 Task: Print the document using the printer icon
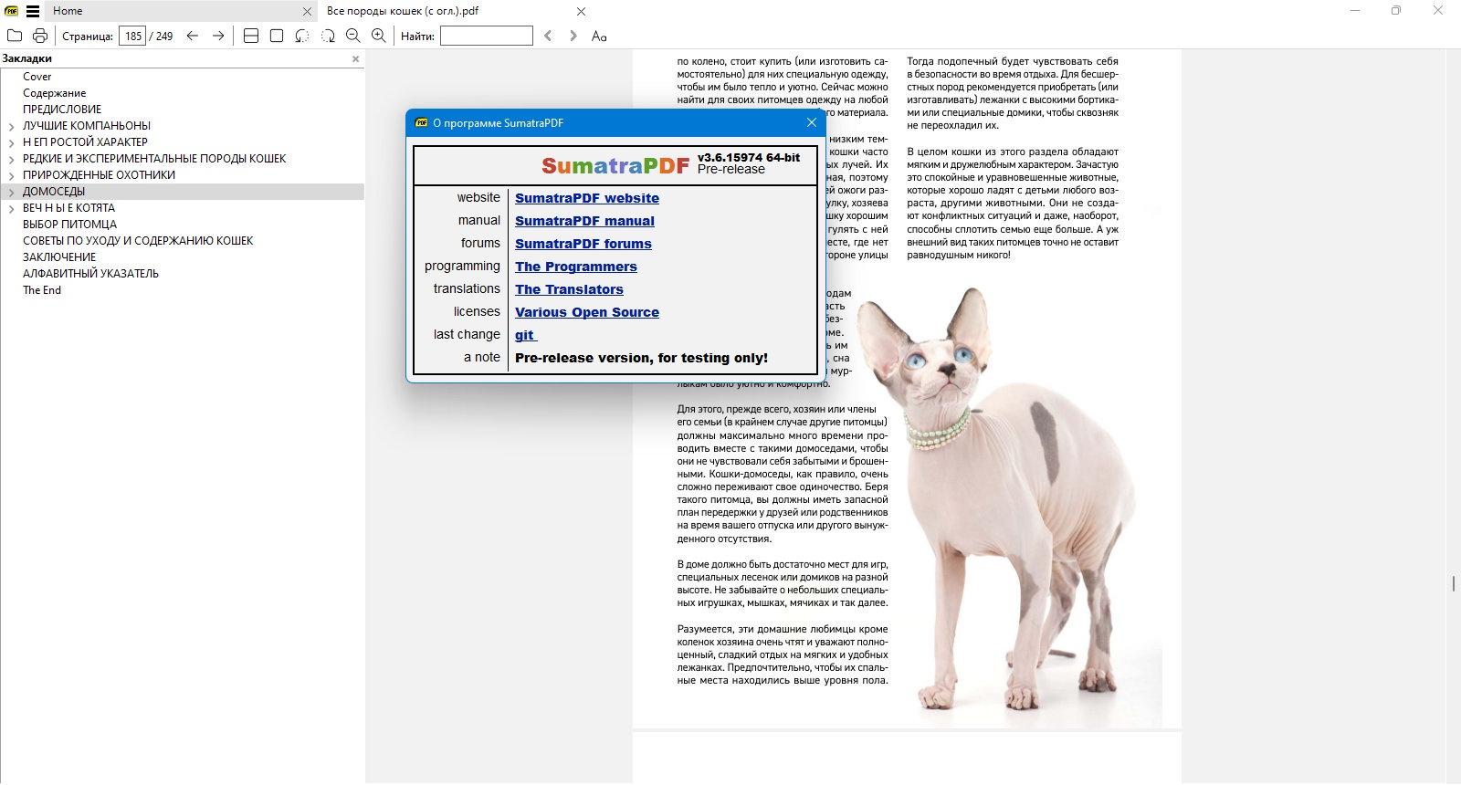[40, 36]
